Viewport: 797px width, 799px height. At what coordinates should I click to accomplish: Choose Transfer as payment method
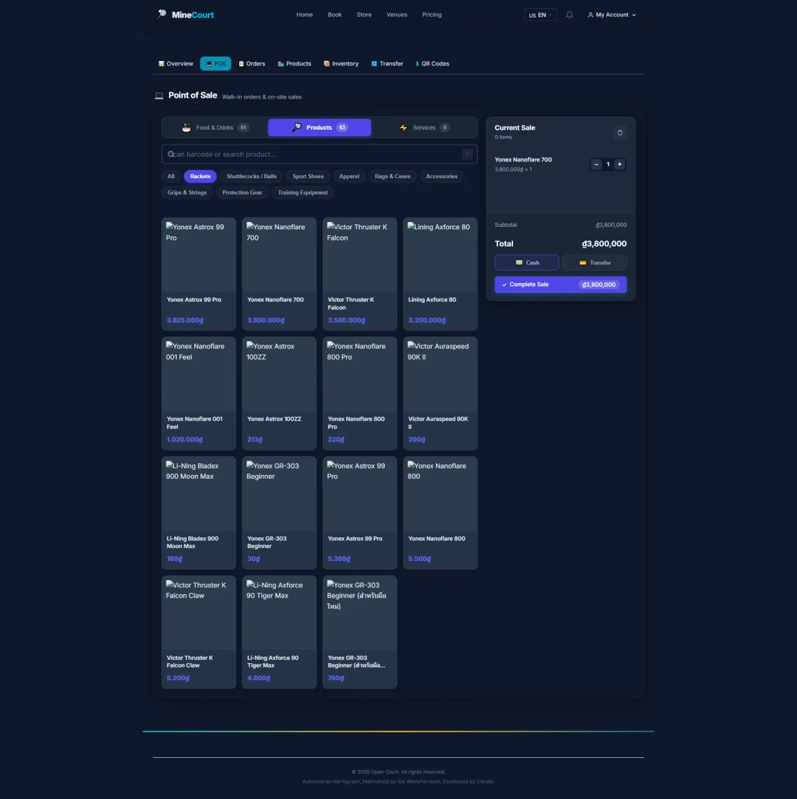595,263
